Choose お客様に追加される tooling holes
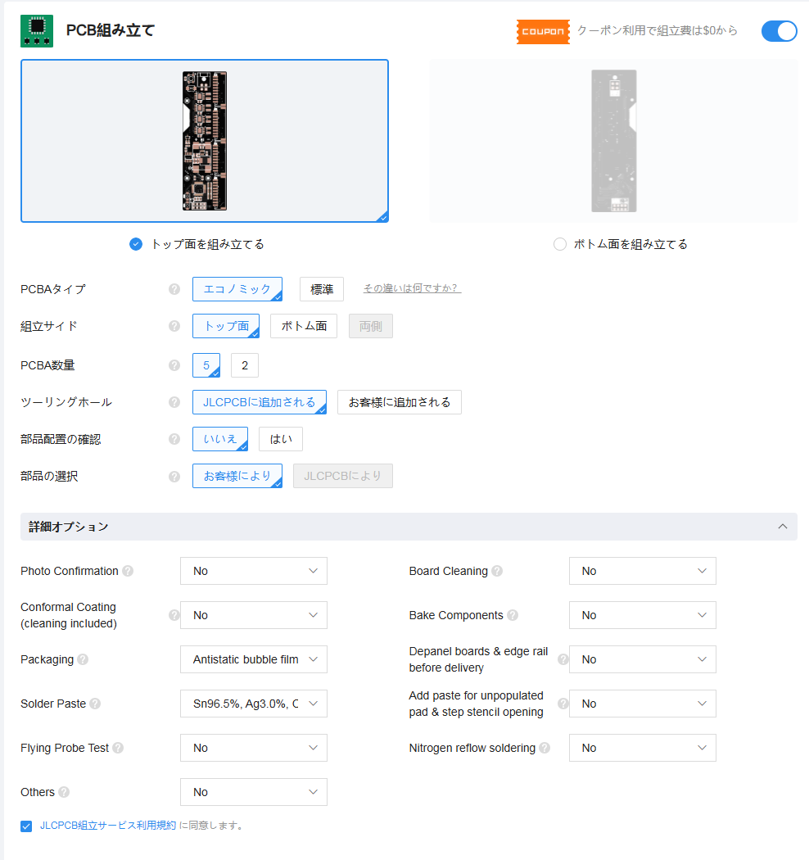The image size is (809, 860). point(400,402)
